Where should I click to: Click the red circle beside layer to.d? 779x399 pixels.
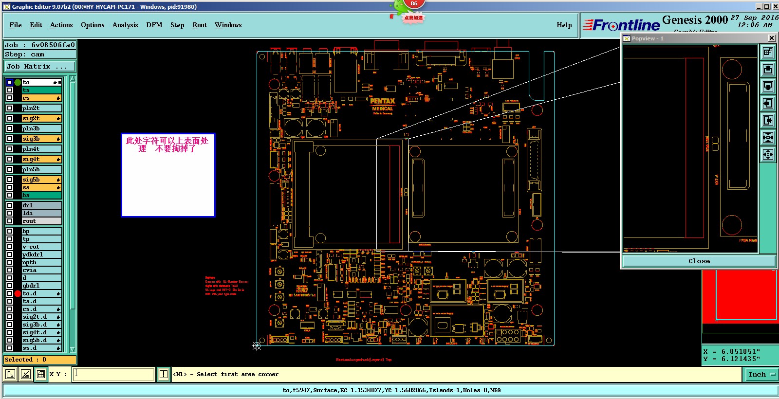pyautogui.click(x=18, y=293)
